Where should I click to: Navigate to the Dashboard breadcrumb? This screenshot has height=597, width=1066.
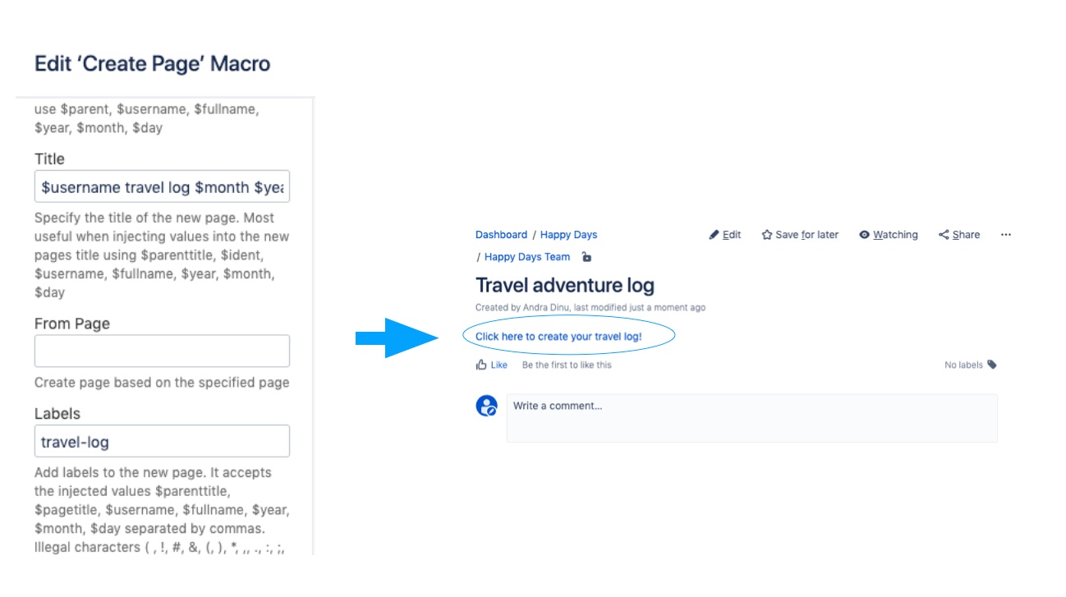501,234
